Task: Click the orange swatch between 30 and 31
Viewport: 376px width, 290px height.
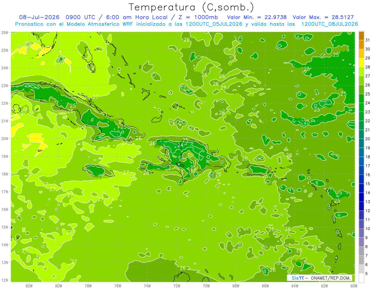Action: click(361, 44)
